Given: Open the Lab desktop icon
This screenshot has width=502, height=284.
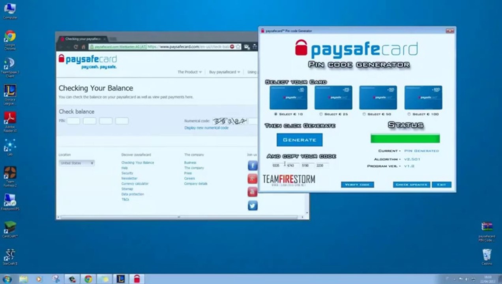Looking at the screenshot, I should [10, 147].
